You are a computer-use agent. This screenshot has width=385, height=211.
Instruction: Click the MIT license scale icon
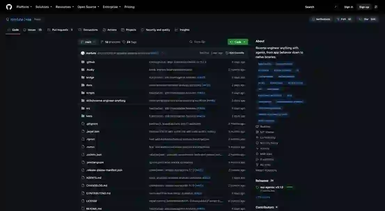click(x=257, y=132)
